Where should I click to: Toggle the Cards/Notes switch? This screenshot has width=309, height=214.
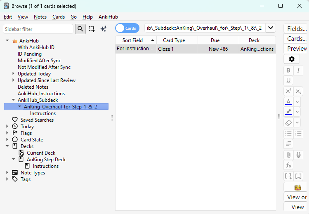[x=126, y=28]
